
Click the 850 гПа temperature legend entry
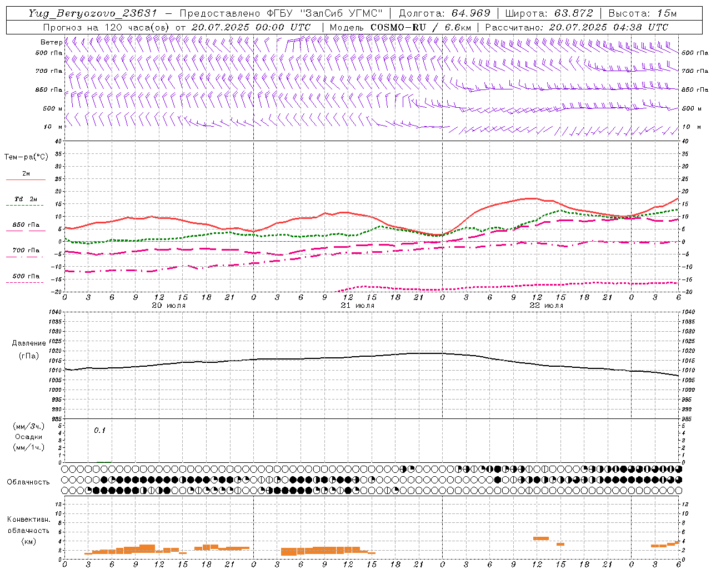pyautogui.click(x=26, y=225)
